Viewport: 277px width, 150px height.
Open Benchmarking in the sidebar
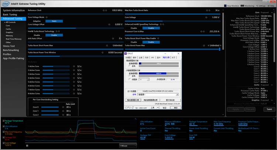coord(11,50)
